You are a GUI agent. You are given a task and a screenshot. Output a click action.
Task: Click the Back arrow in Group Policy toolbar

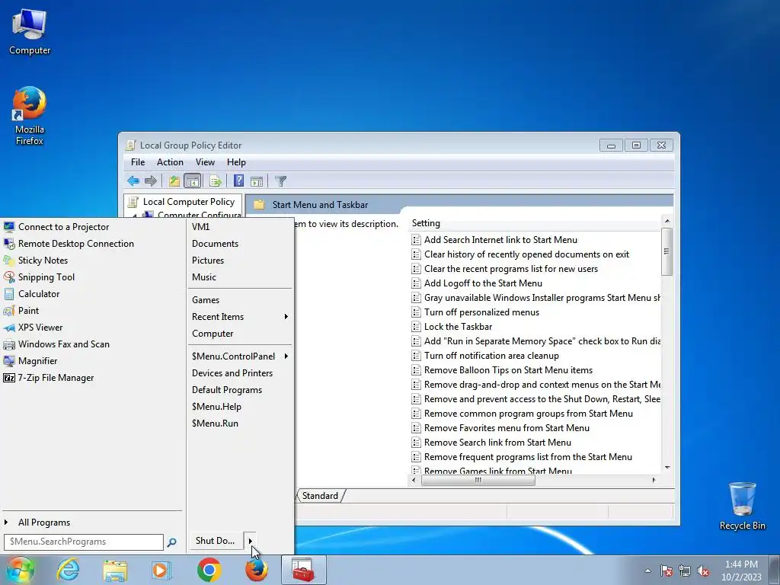coord(133,181)
